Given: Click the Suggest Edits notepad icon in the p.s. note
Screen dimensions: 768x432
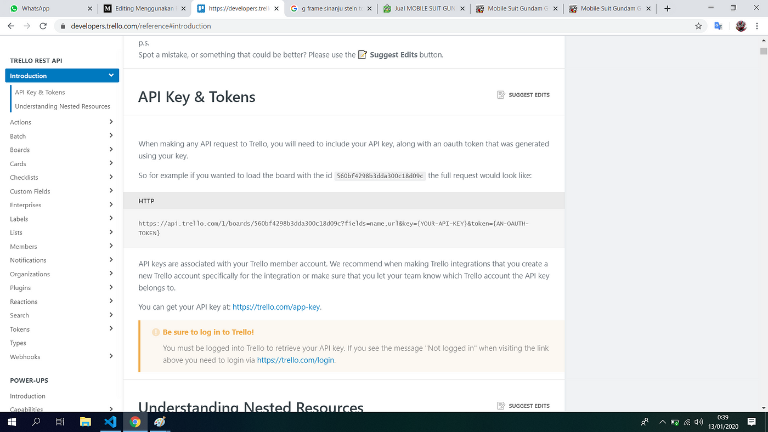Looking at the screenshot, I should pos(363,55).
